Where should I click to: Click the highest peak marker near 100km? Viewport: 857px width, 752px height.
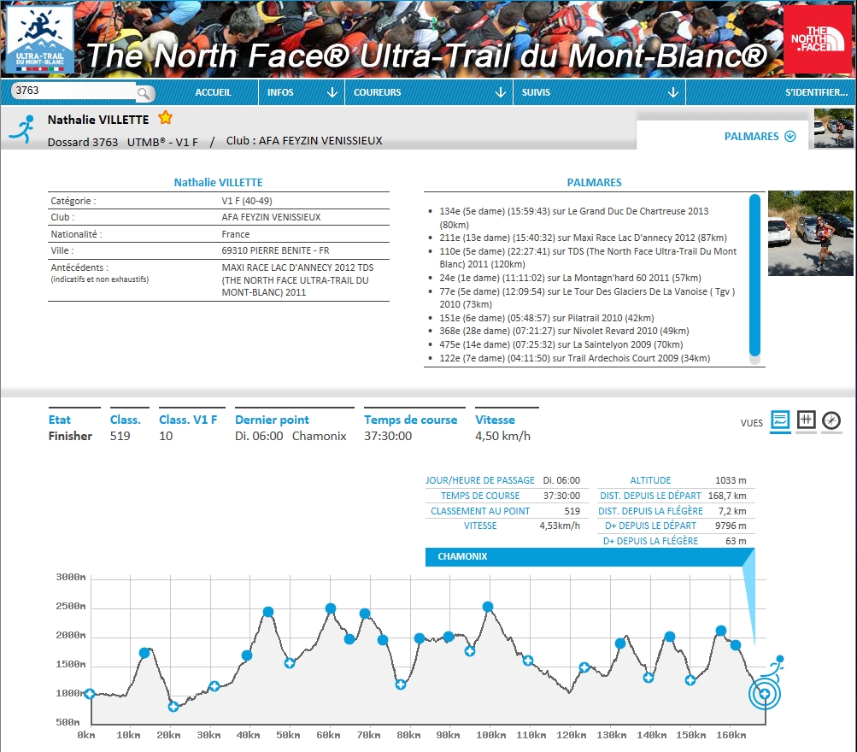488,607
